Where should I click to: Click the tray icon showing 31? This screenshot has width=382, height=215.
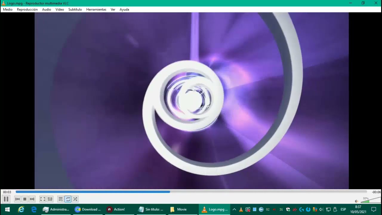[x=281, y=209]
